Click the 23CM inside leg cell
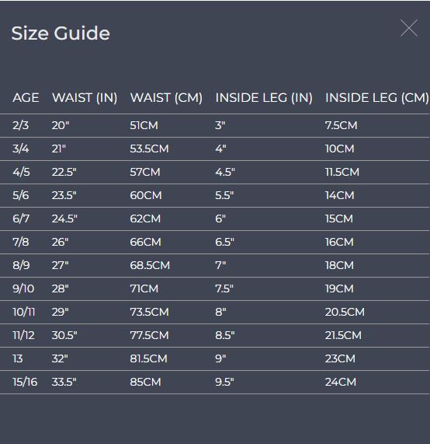The height and width of the screenshot is (444, 430). click(341, 358)
